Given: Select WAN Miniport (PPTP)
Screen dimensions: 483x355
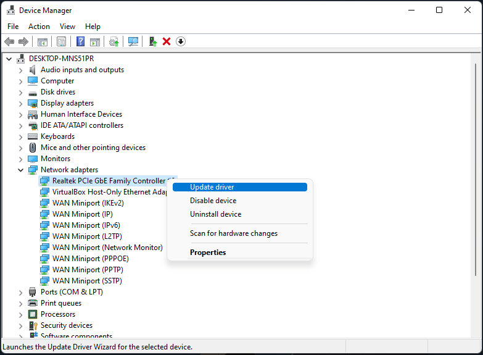Looking at the screenshot, I should pyautogui.click(x=88, y=270).
